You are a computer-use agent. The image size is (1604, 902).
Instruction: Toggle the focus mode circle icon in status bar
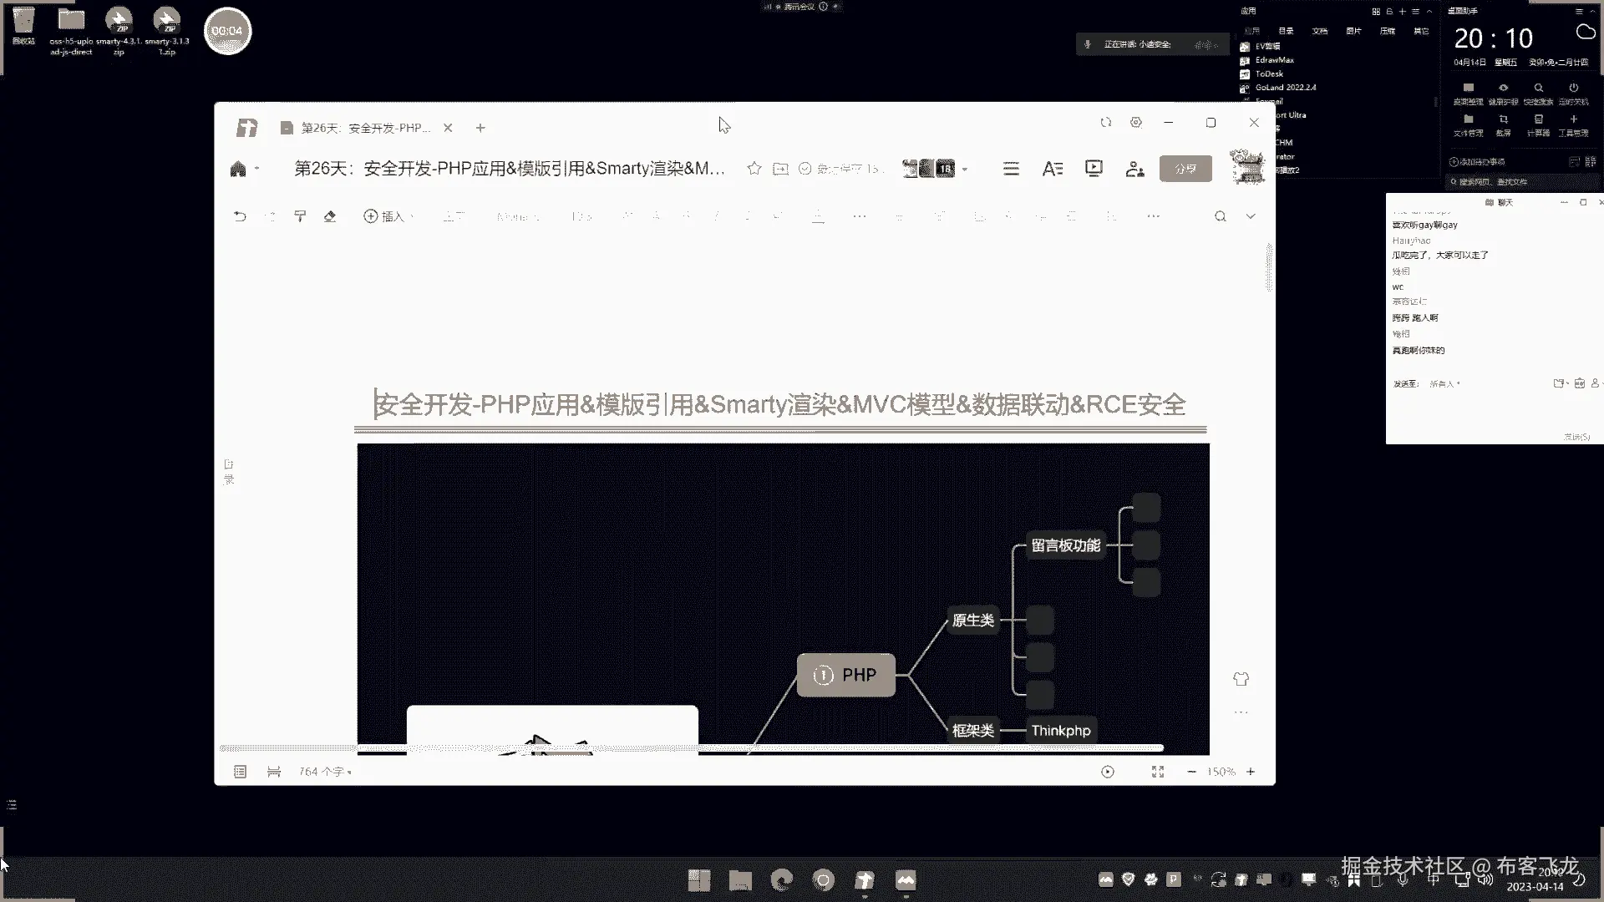point(1108,772)
